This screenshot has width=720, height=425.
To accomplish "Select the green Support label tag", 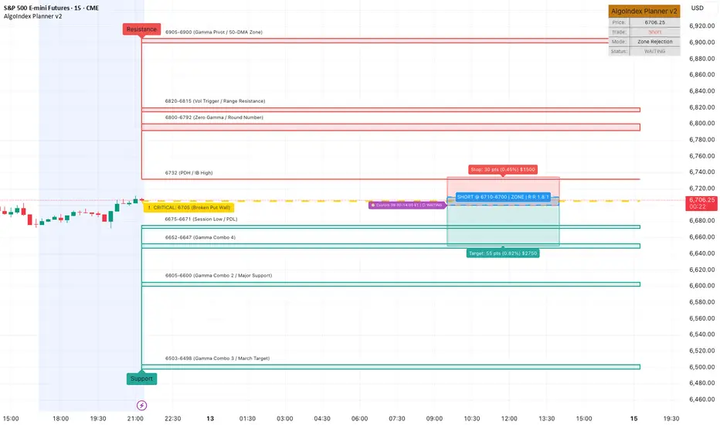I will (x=141, y=379).
